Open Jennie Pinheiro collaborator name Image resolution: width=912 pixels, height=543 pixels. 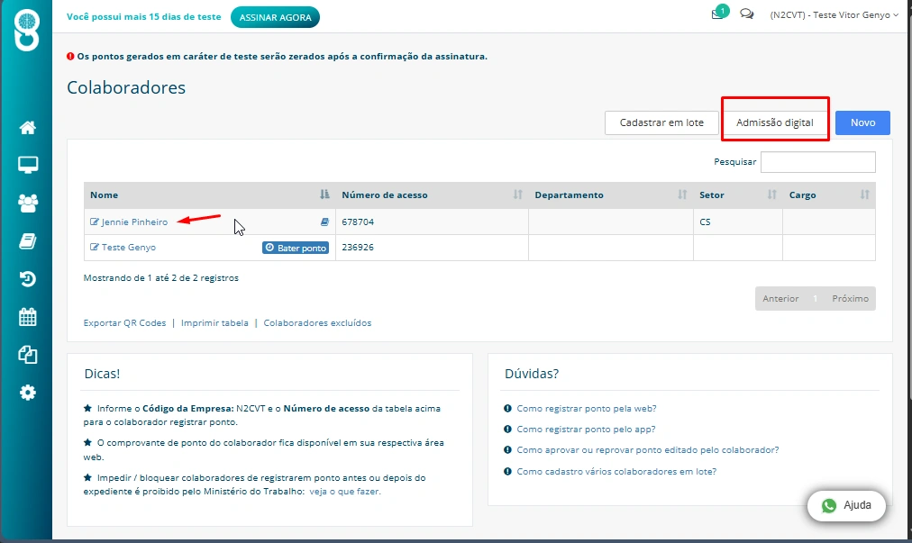point(134,222)
